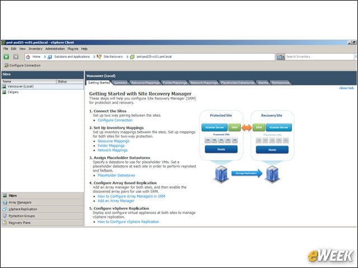Switch to the Resource Mappings tab
Viewport: 358px width, 268px height.
145,83
